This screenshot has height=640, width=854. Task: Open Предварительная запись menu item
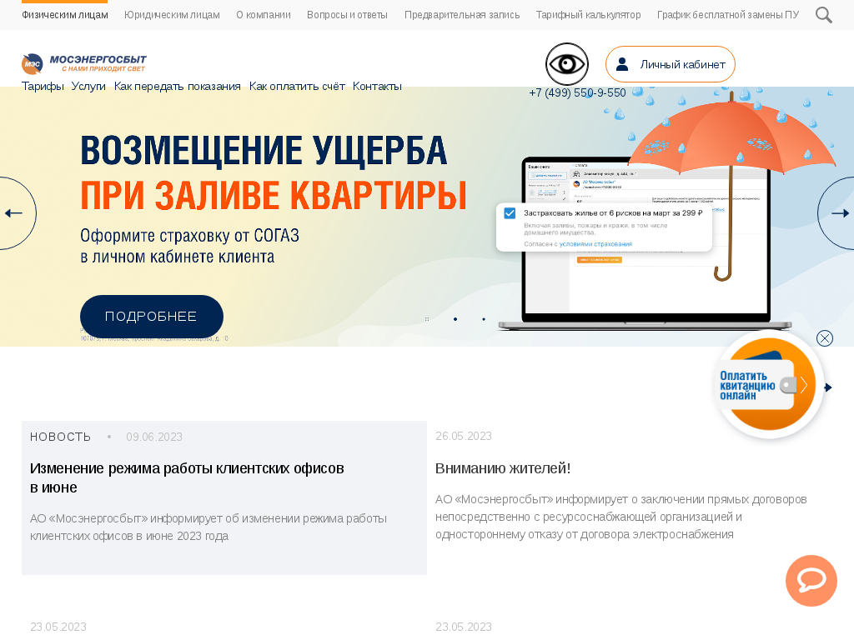coord(462,15)
